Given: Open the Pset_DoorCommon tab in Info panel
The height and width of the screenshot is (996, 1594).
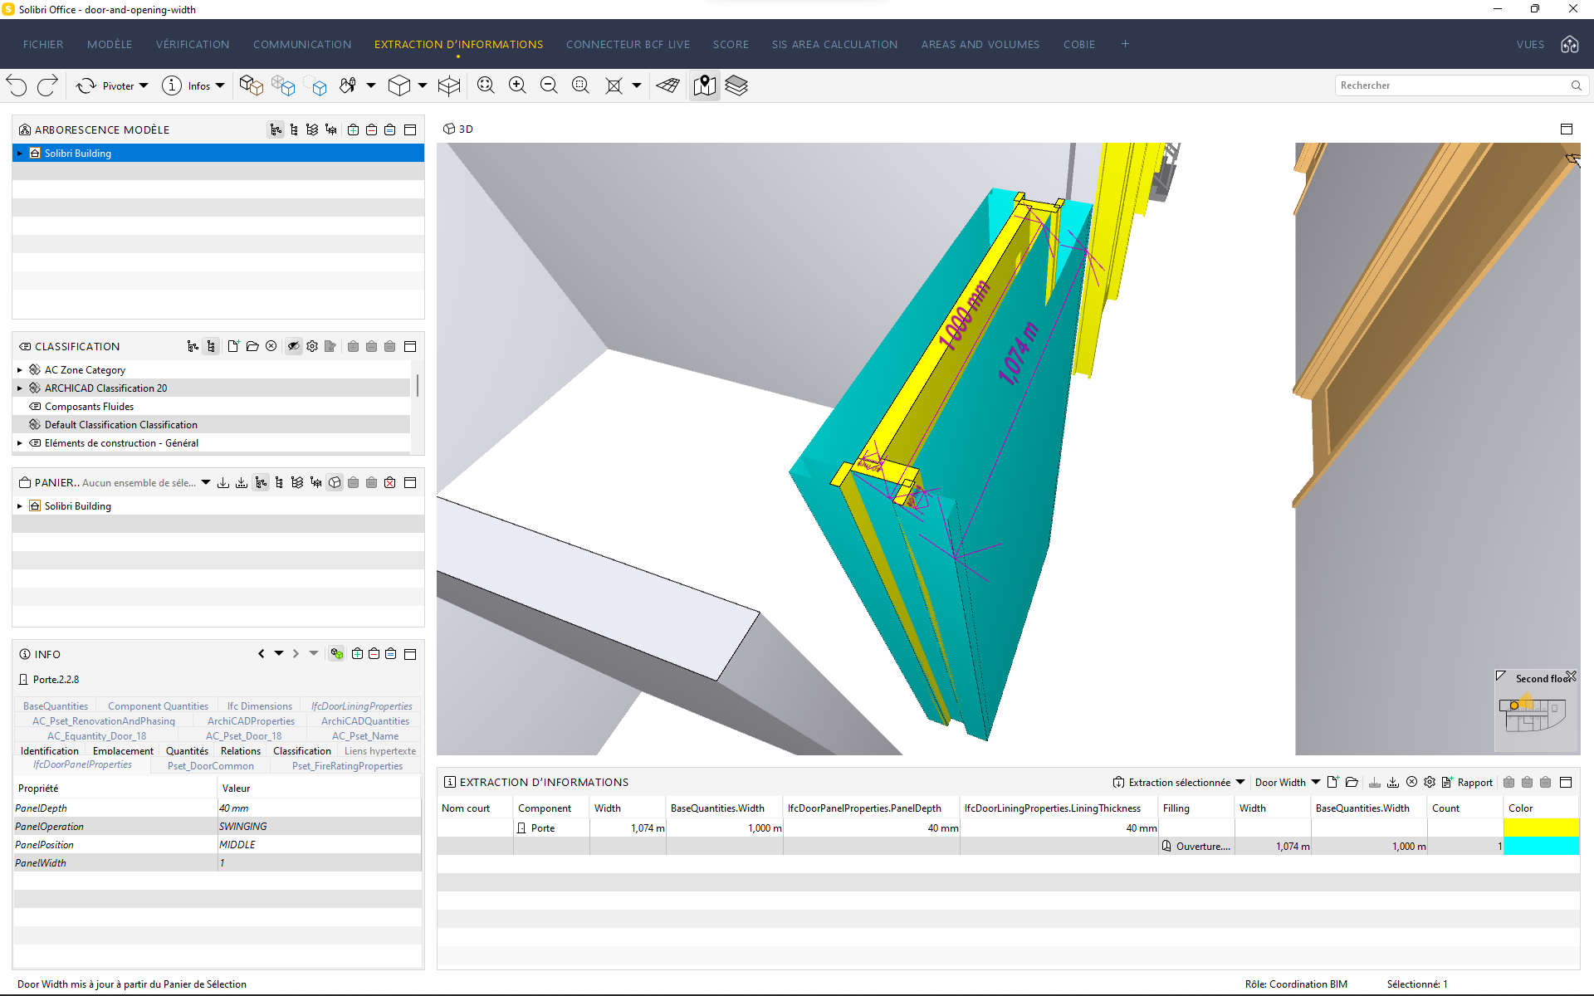Looking at the screenshot, I should tap(211, 766).
